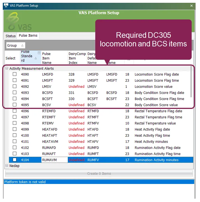This screenshot has width=200, height=202.
Task: Click the Rectal Temperature value text
Action: [x=155, y=123]
